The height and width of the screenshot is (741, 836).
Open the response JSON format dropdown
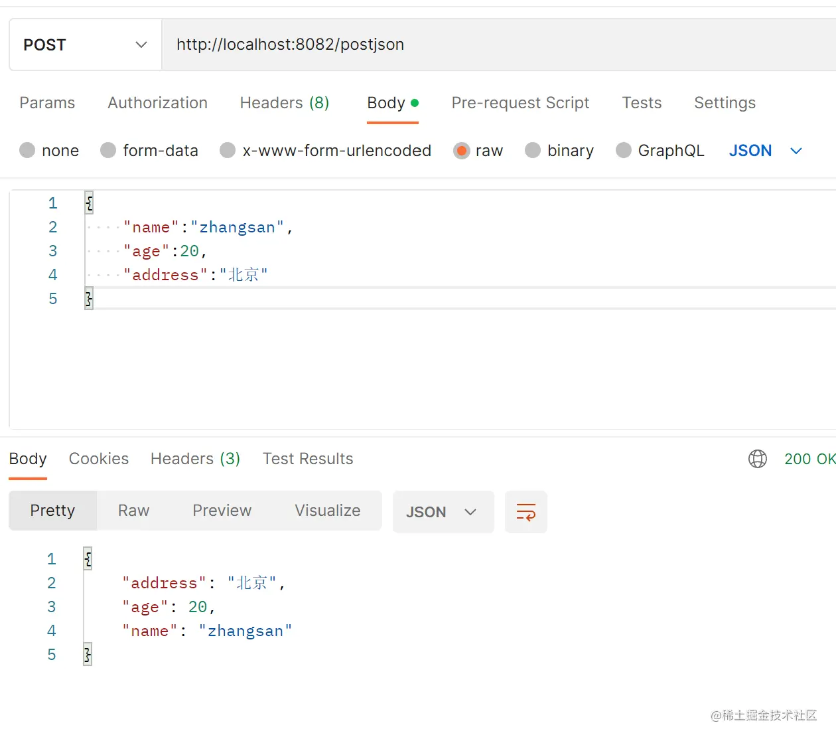(x=443, y=512)
